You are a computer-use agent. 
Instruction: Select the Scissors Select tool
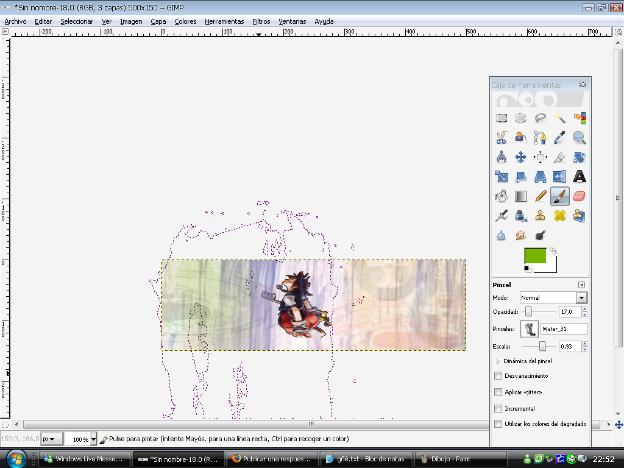[x=502, y=138]
